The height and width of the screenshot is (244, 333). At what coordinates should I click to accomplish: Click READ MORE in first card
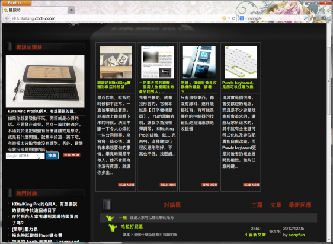(x=126, y=185)
